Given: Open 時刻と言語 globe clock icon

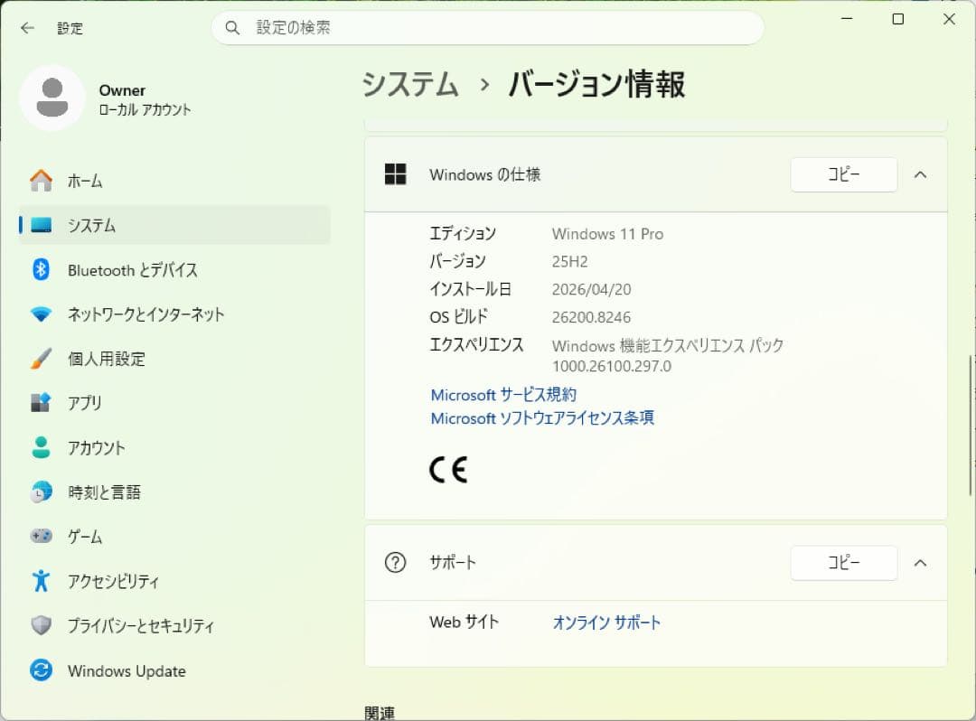Looking at the screenshot, I should pyautogui.click(x=41, y=492).
